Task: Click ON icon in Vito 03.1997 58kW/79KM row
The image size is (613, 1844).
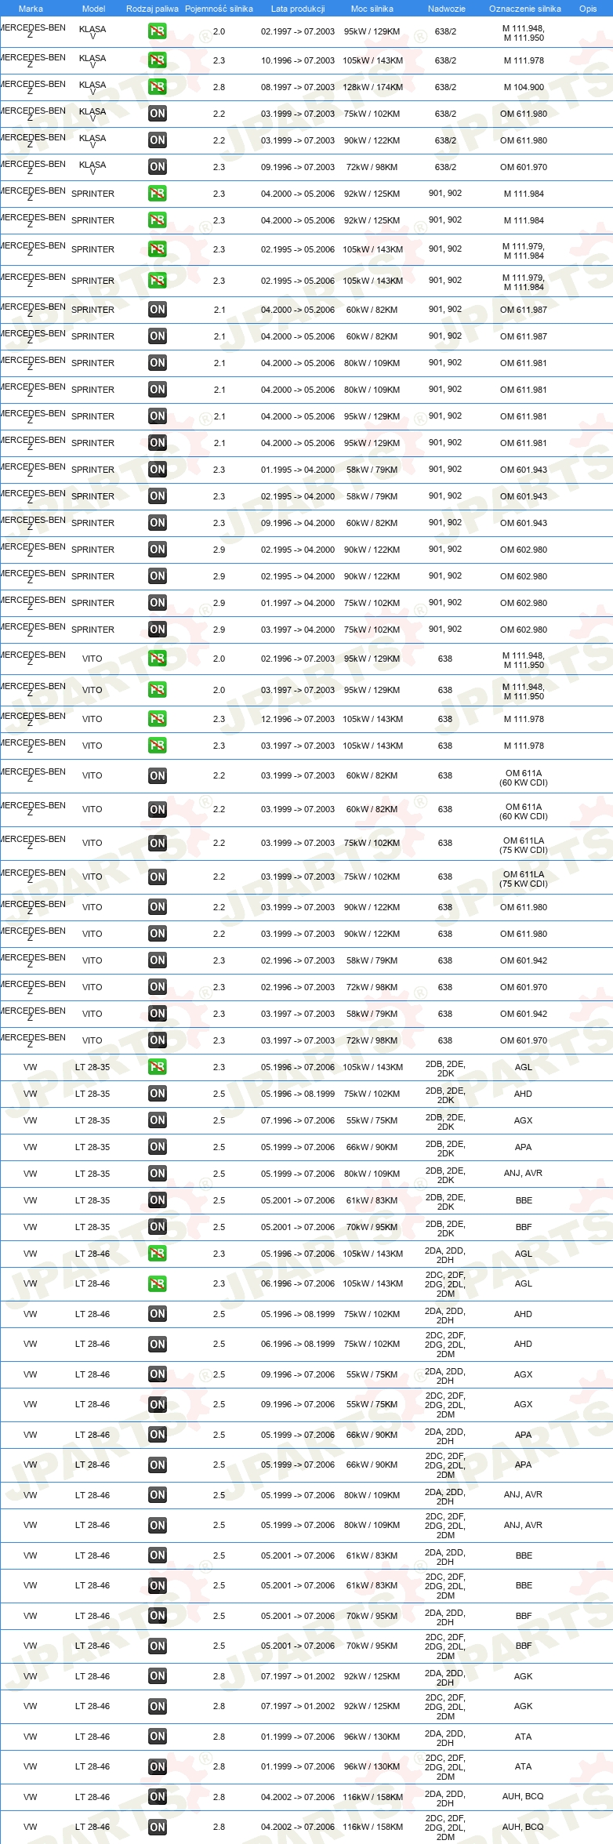Action: point(158,1014)
